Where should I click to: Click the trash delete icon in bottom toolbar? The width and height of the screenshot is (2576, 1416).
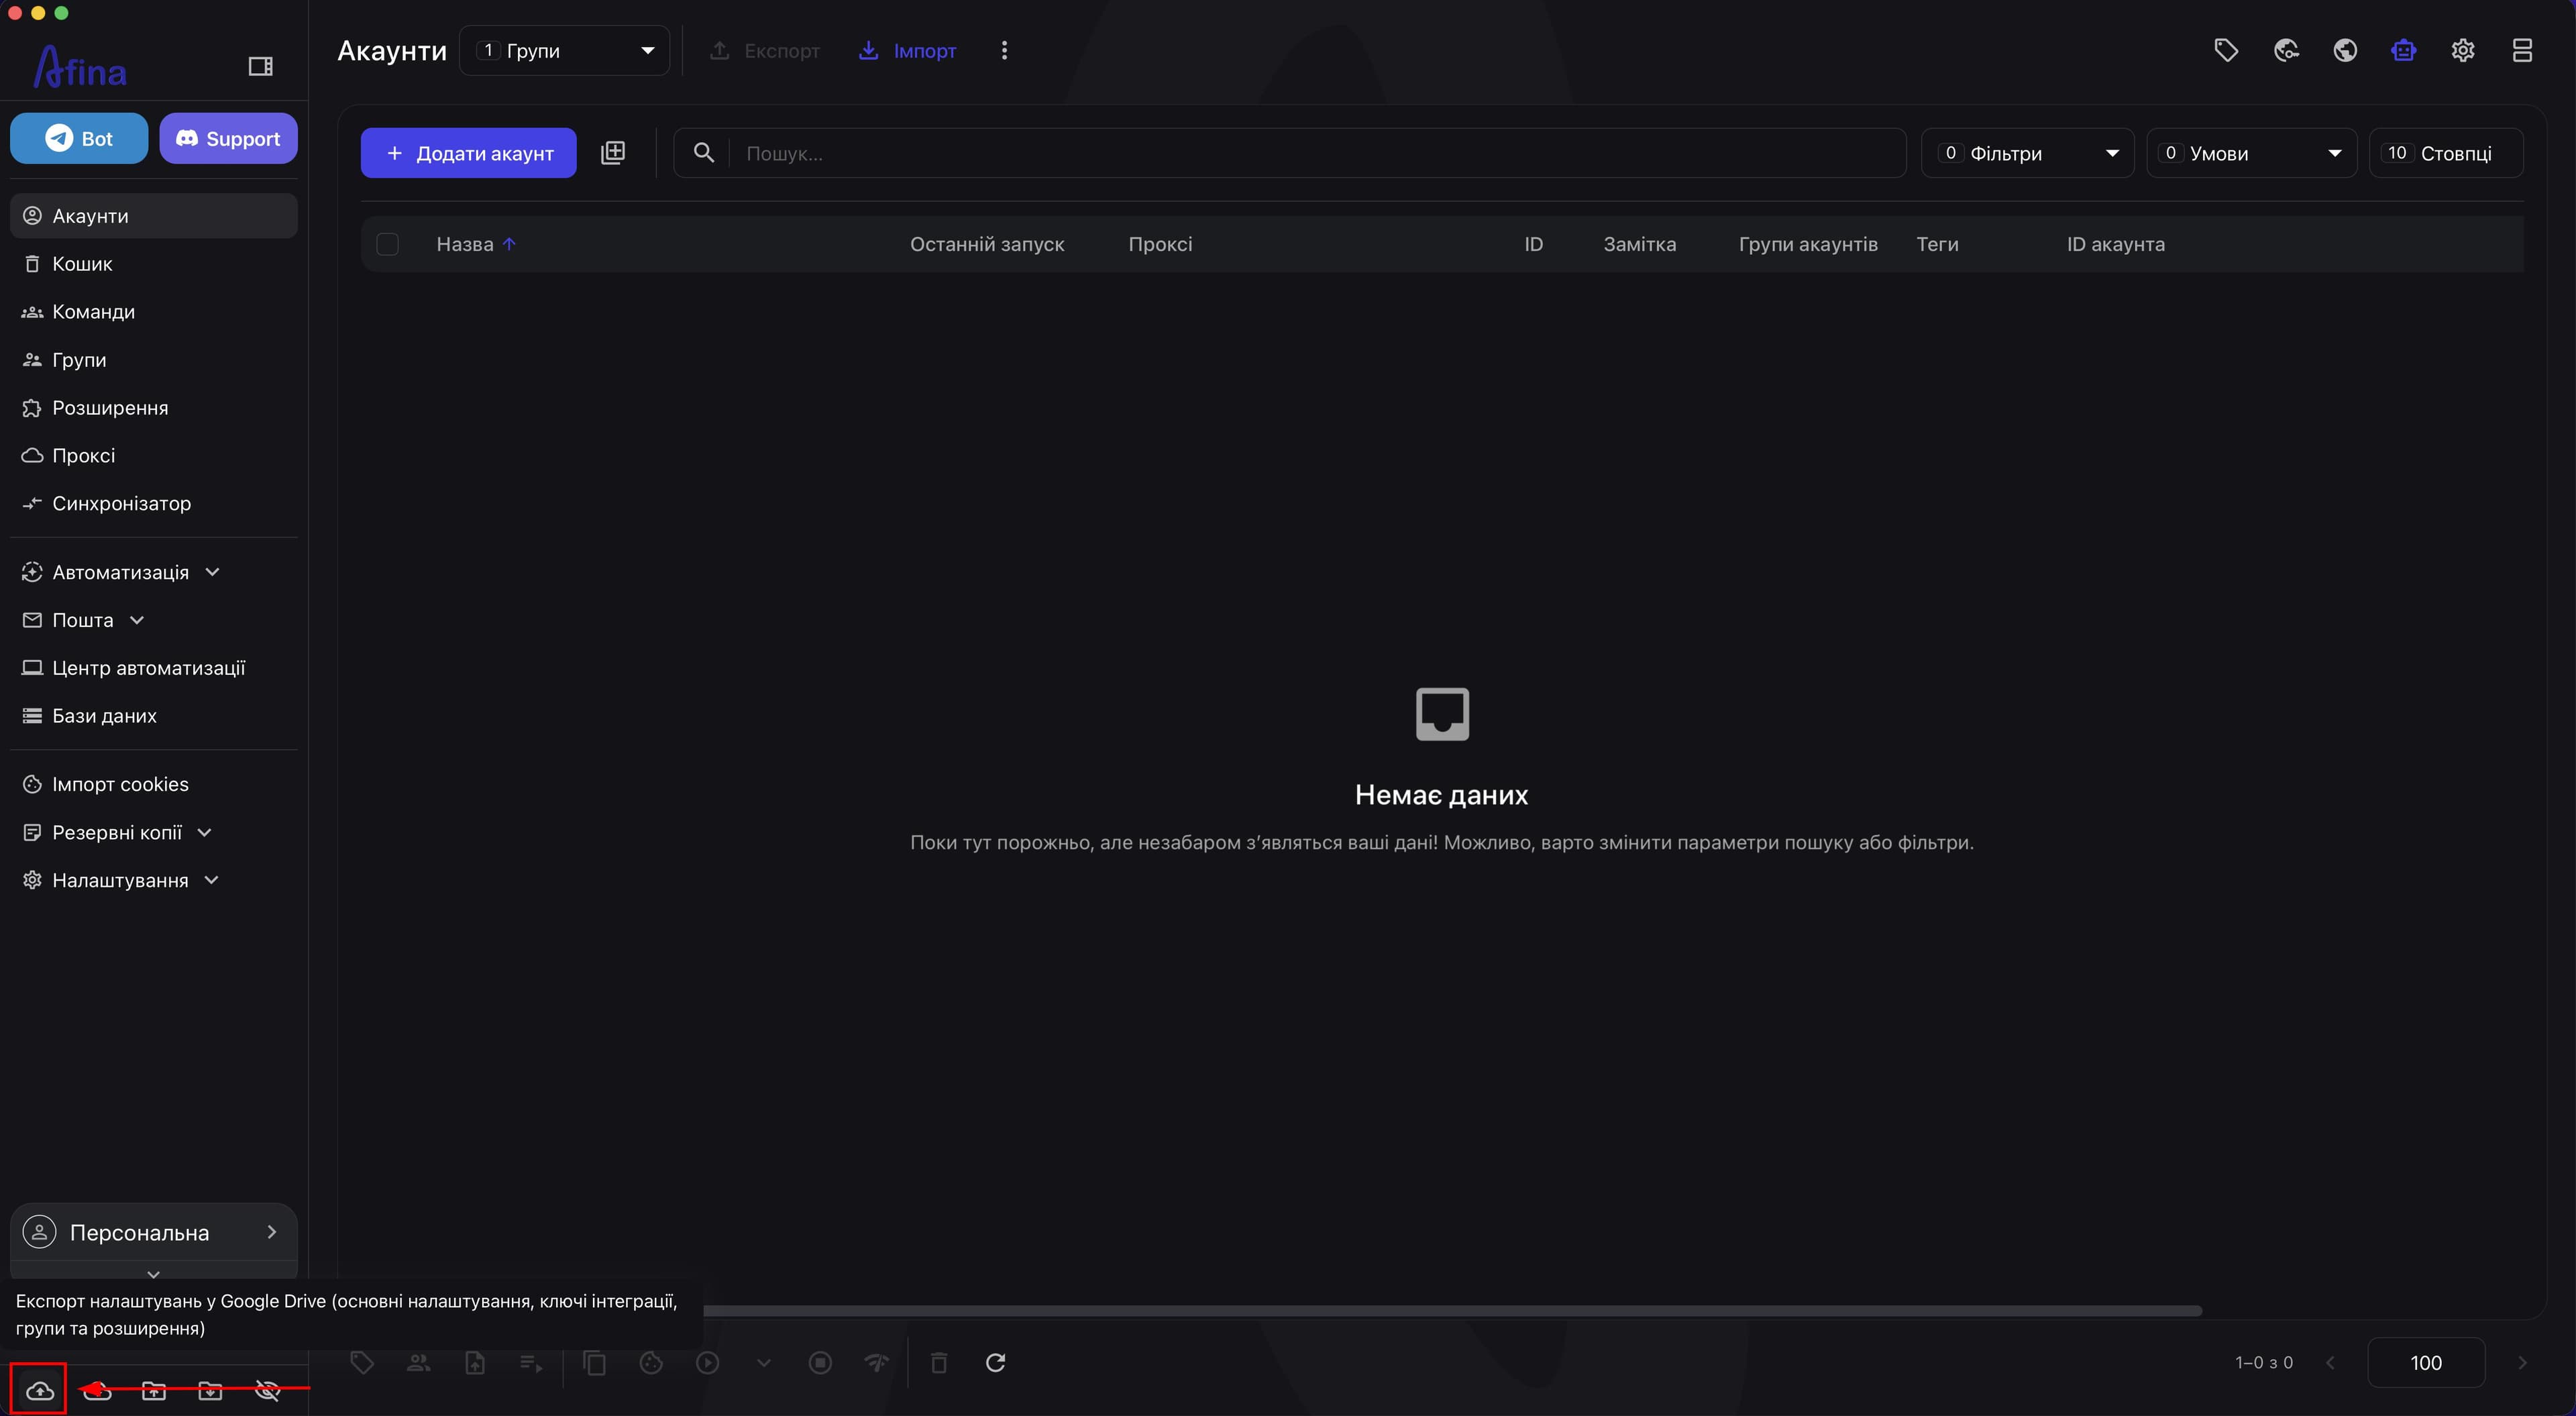coord(939,1362)
